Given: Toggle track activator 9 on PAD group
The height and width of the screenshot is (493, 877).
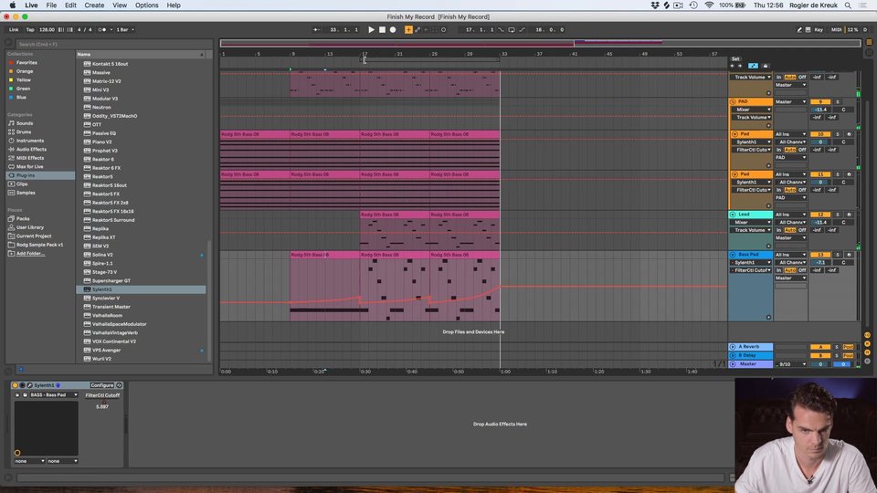Looking at the screenshot, I should [820, 101].
